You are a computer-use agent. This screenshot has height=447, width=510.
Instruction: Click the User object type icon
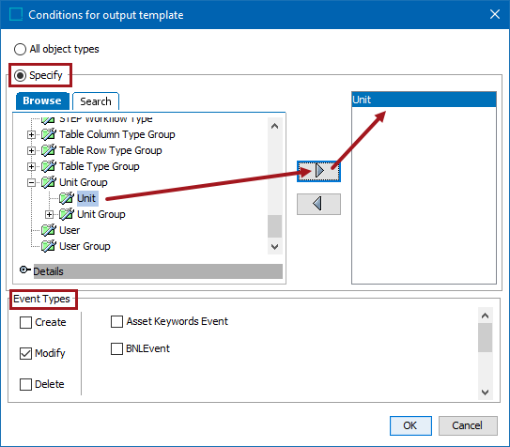pos(49,230)
